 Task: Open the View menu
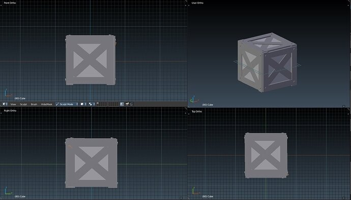(13, 104)
